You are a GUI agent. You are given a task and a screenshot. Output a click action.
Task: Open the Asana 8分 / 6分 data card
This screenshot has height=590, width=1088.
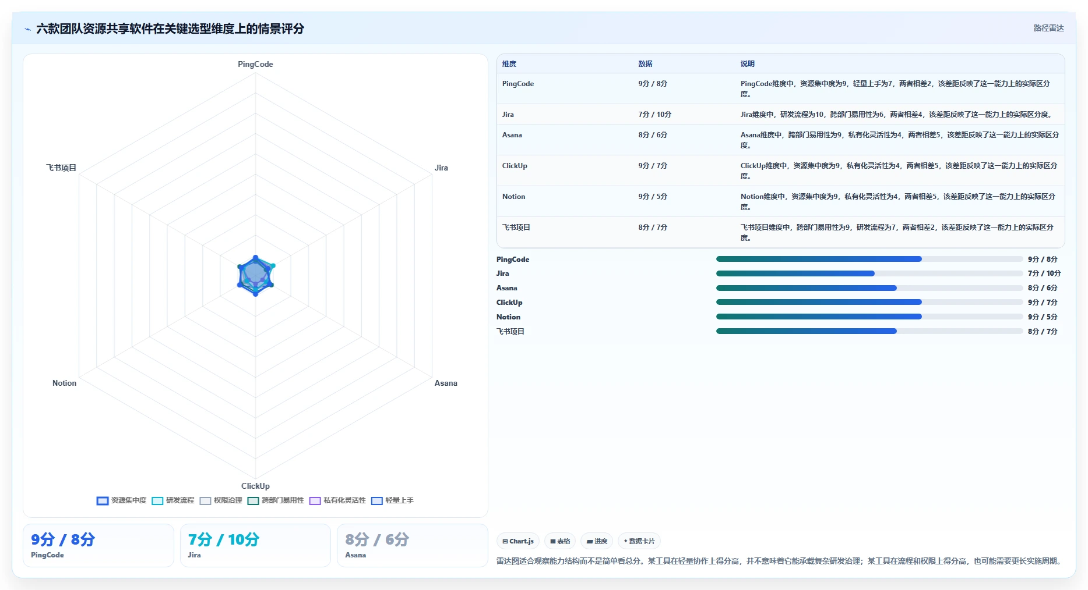(413, 545)
